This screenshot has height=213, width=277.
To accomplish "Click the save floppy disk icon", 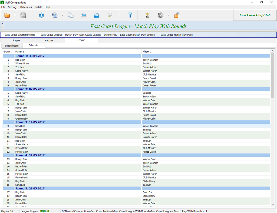I will click(x=23, y=15).
